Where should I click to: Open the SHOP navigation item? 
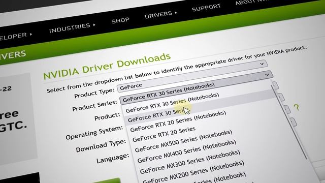coord(120,20)
